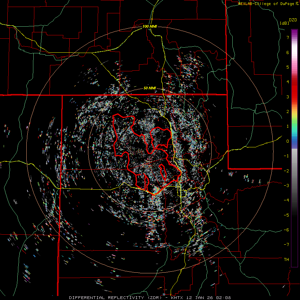Click the TH threshold label on the scale
The height and width of the screenshot is (300, 300).
(x=286, y=260)
